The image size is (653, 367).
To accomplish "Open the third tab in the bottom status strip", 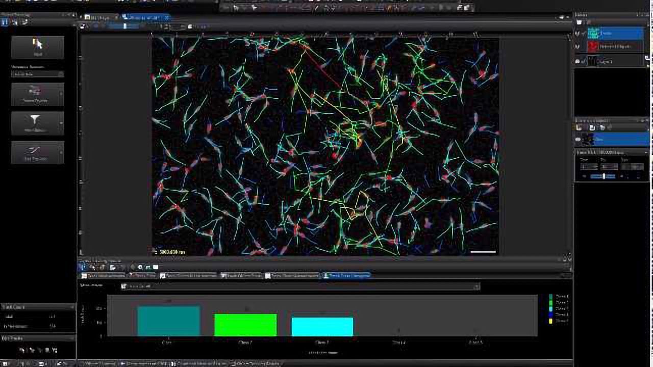I will 199,363.
